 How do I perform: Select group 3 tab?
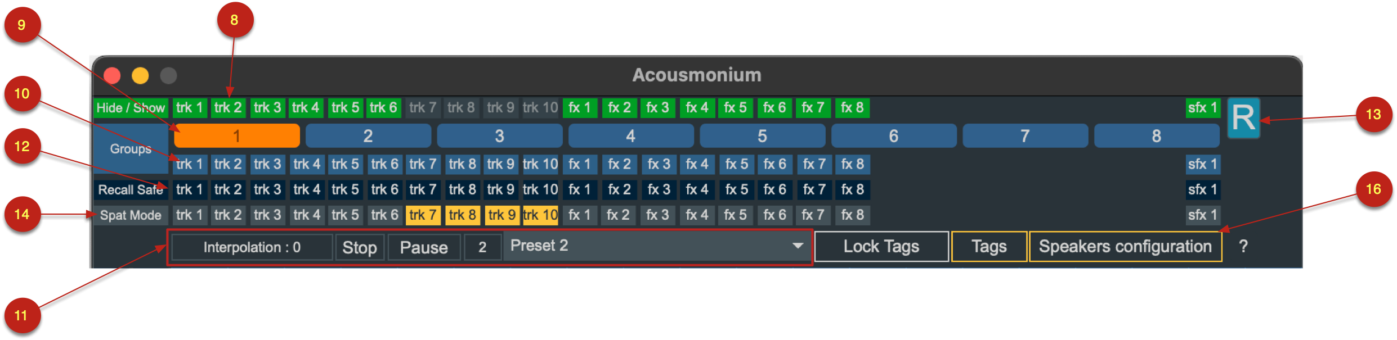[x=500, y=136]
